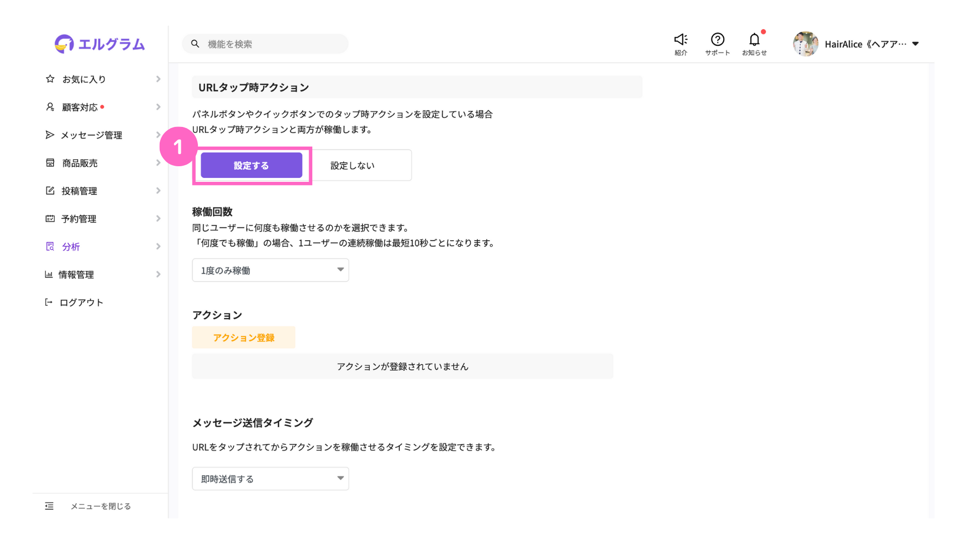Open the 1度のみ稼働 dropdown
This screenshot has height=544, width=967.
coord(270,270)
